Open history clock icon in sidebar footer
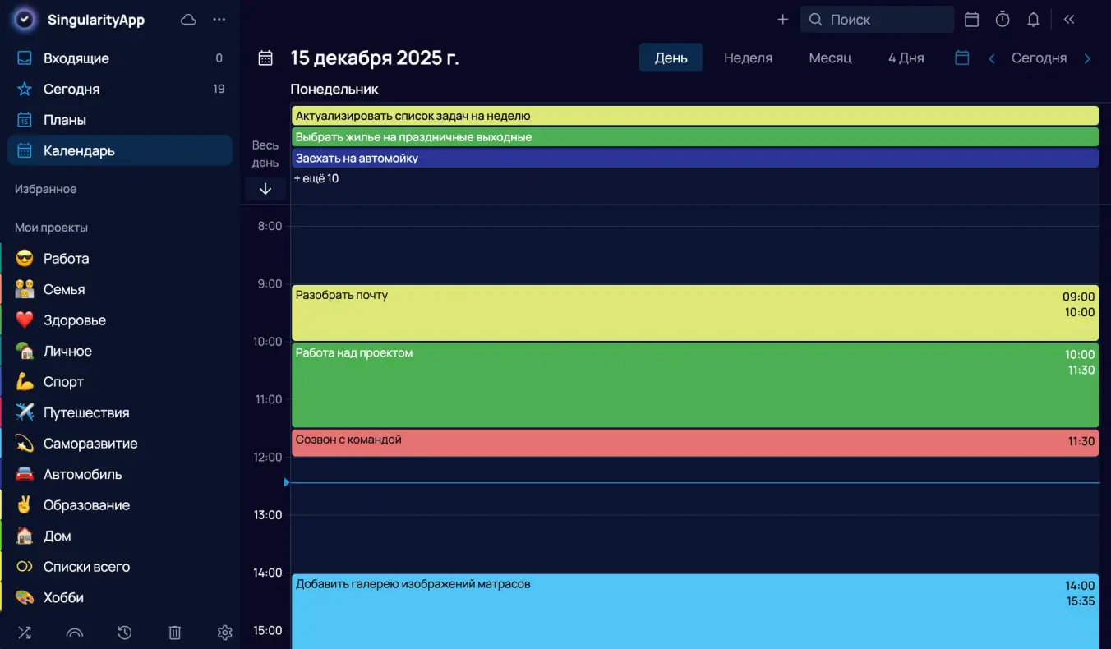Screen dimensions: 1111x649 [x=124, y=632]
